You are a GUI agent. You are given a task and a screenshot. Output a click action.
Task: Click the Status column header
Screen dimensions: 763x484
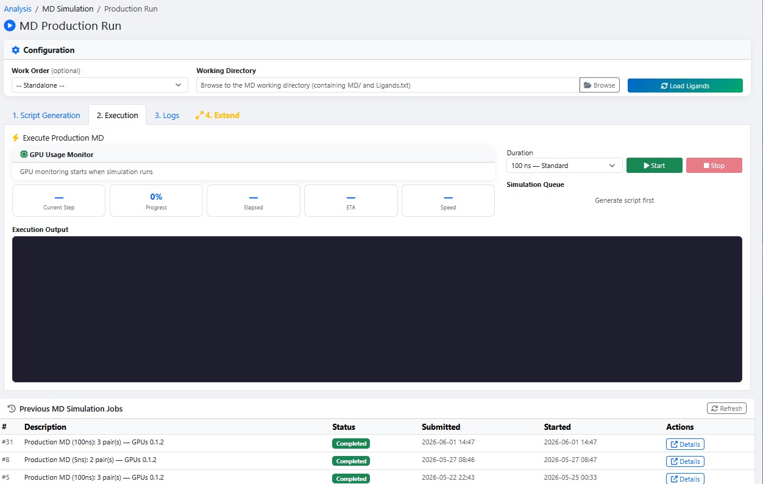tap(344, 427)
